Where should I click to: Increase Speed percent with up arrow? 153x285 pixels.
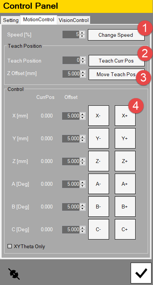[83, 33]
